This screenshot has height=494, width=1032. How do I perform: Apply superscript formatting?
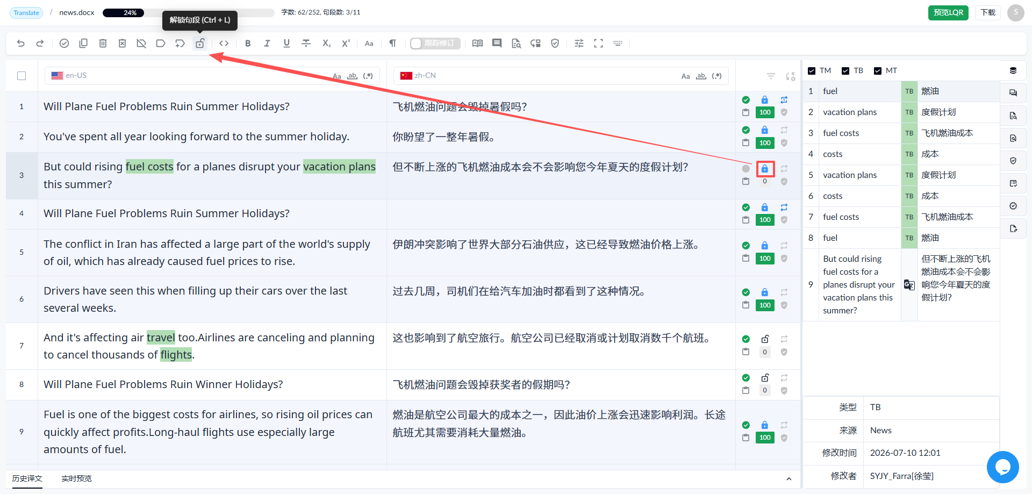click(346, 44)
